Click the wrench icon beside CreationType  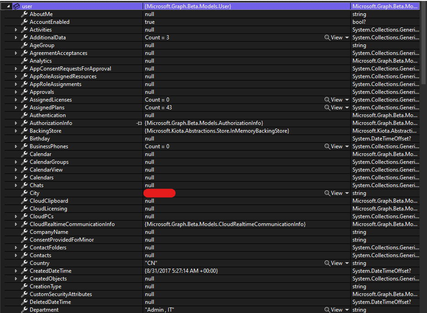click(x=25, y=286)
